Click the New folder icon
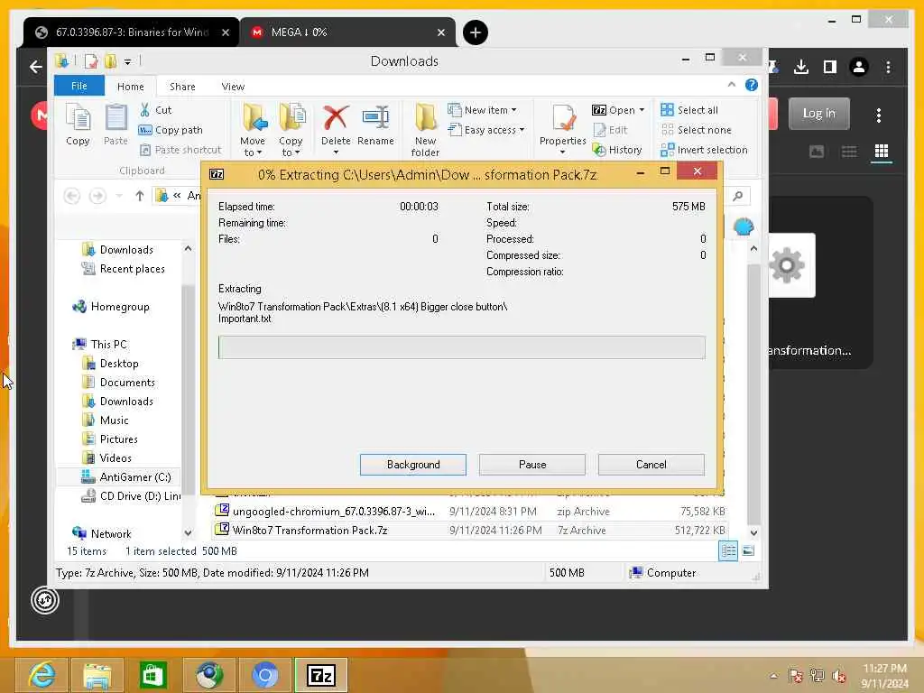Viewport: 924px width, 693px height. tap(425, 118)
